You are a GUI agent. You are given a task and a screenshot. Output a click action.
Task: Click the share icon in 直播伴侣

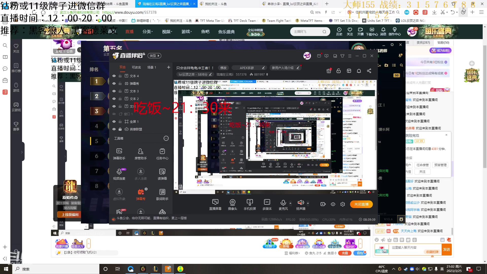(369, 71)
